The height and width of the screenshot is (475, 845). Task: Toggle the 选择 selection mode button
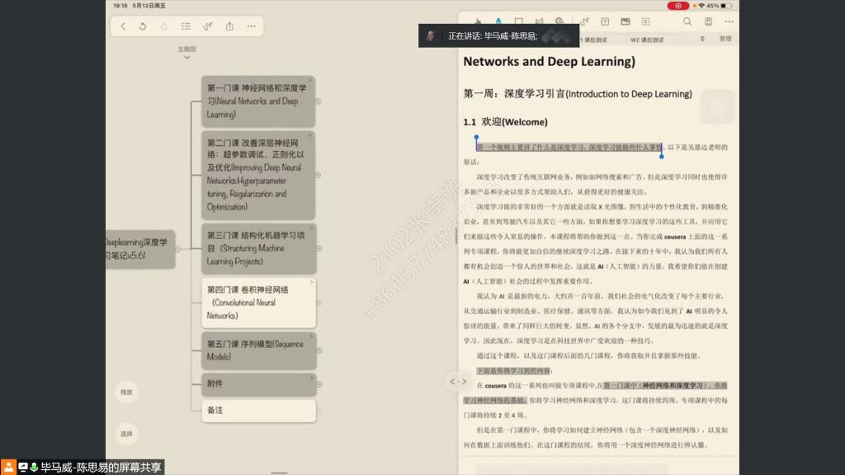125,433
